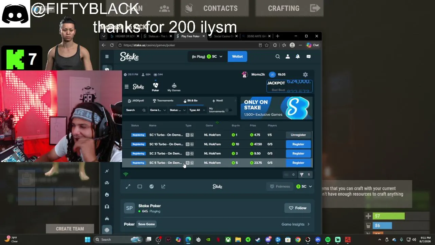Expand Game Insights section
Viewport: 435px width, 245px height.
click(x=295, y=224)
